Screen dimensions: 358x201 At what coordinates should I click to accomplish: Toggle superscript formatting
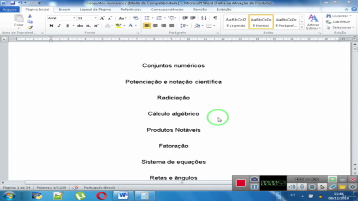coord(96,26)
